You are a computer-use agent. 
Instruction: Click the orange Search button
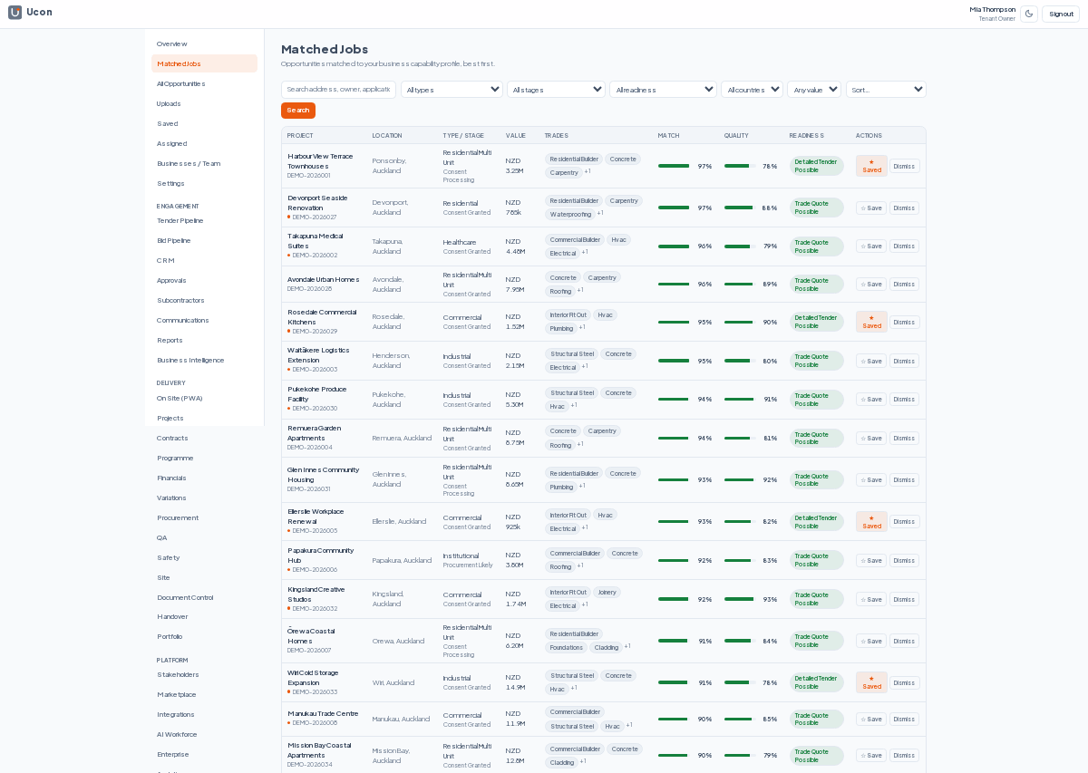coord(298,111)
